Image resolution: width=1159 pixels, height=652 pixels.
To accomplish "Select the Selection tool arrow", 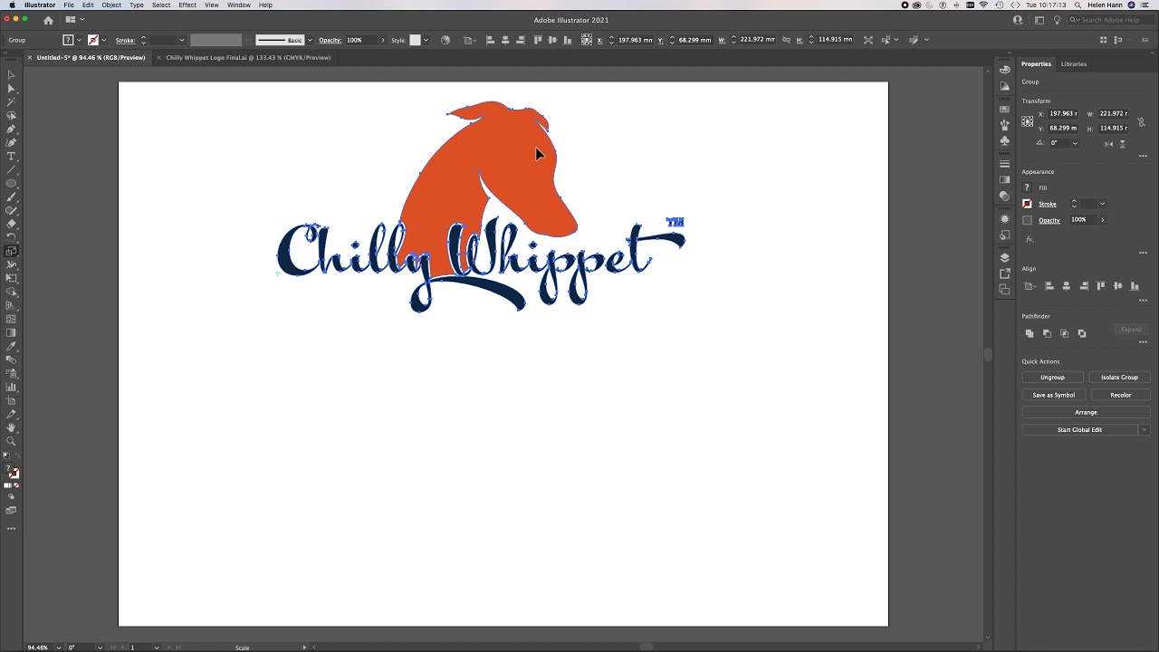I will pos(11,74).
